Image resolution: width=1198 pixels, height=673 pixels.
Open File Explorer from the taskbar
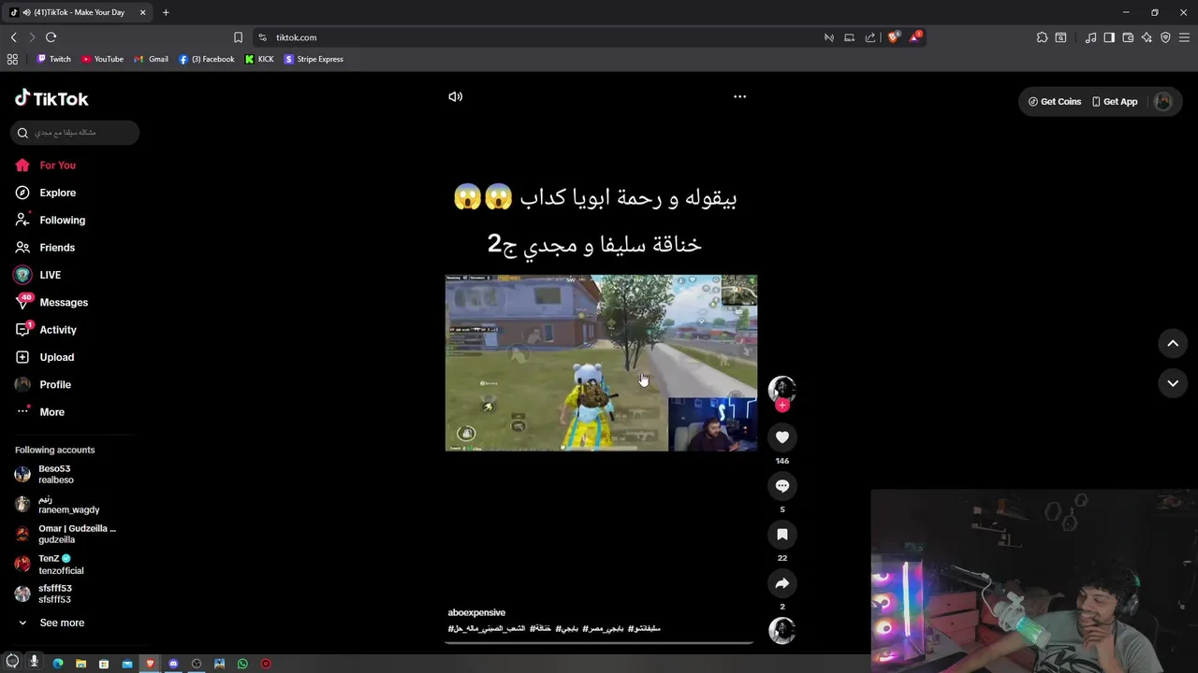80,664
